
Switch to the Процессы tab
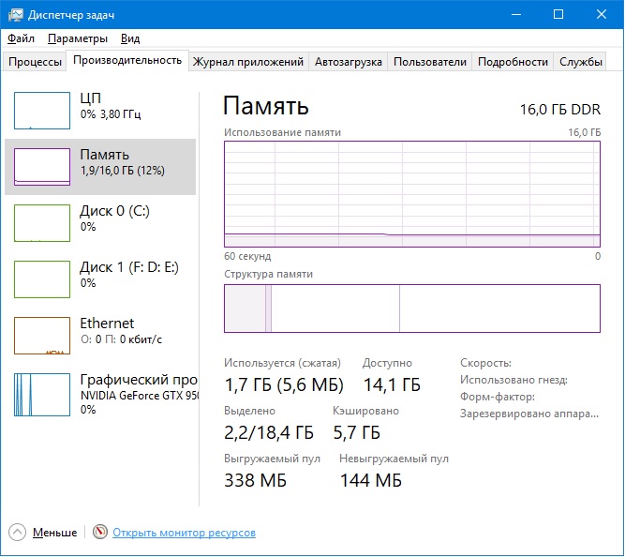35,62
